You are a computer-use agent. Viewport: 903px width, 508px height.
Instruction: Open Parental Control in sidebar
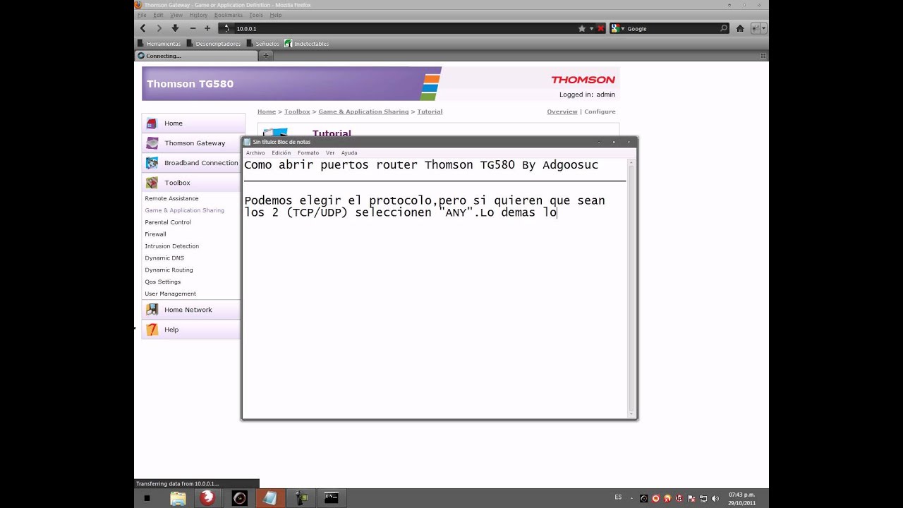pos(168,222)
